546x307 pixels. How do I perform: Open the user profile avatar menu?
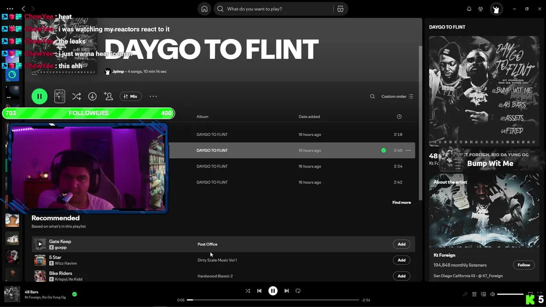(496, 9)
